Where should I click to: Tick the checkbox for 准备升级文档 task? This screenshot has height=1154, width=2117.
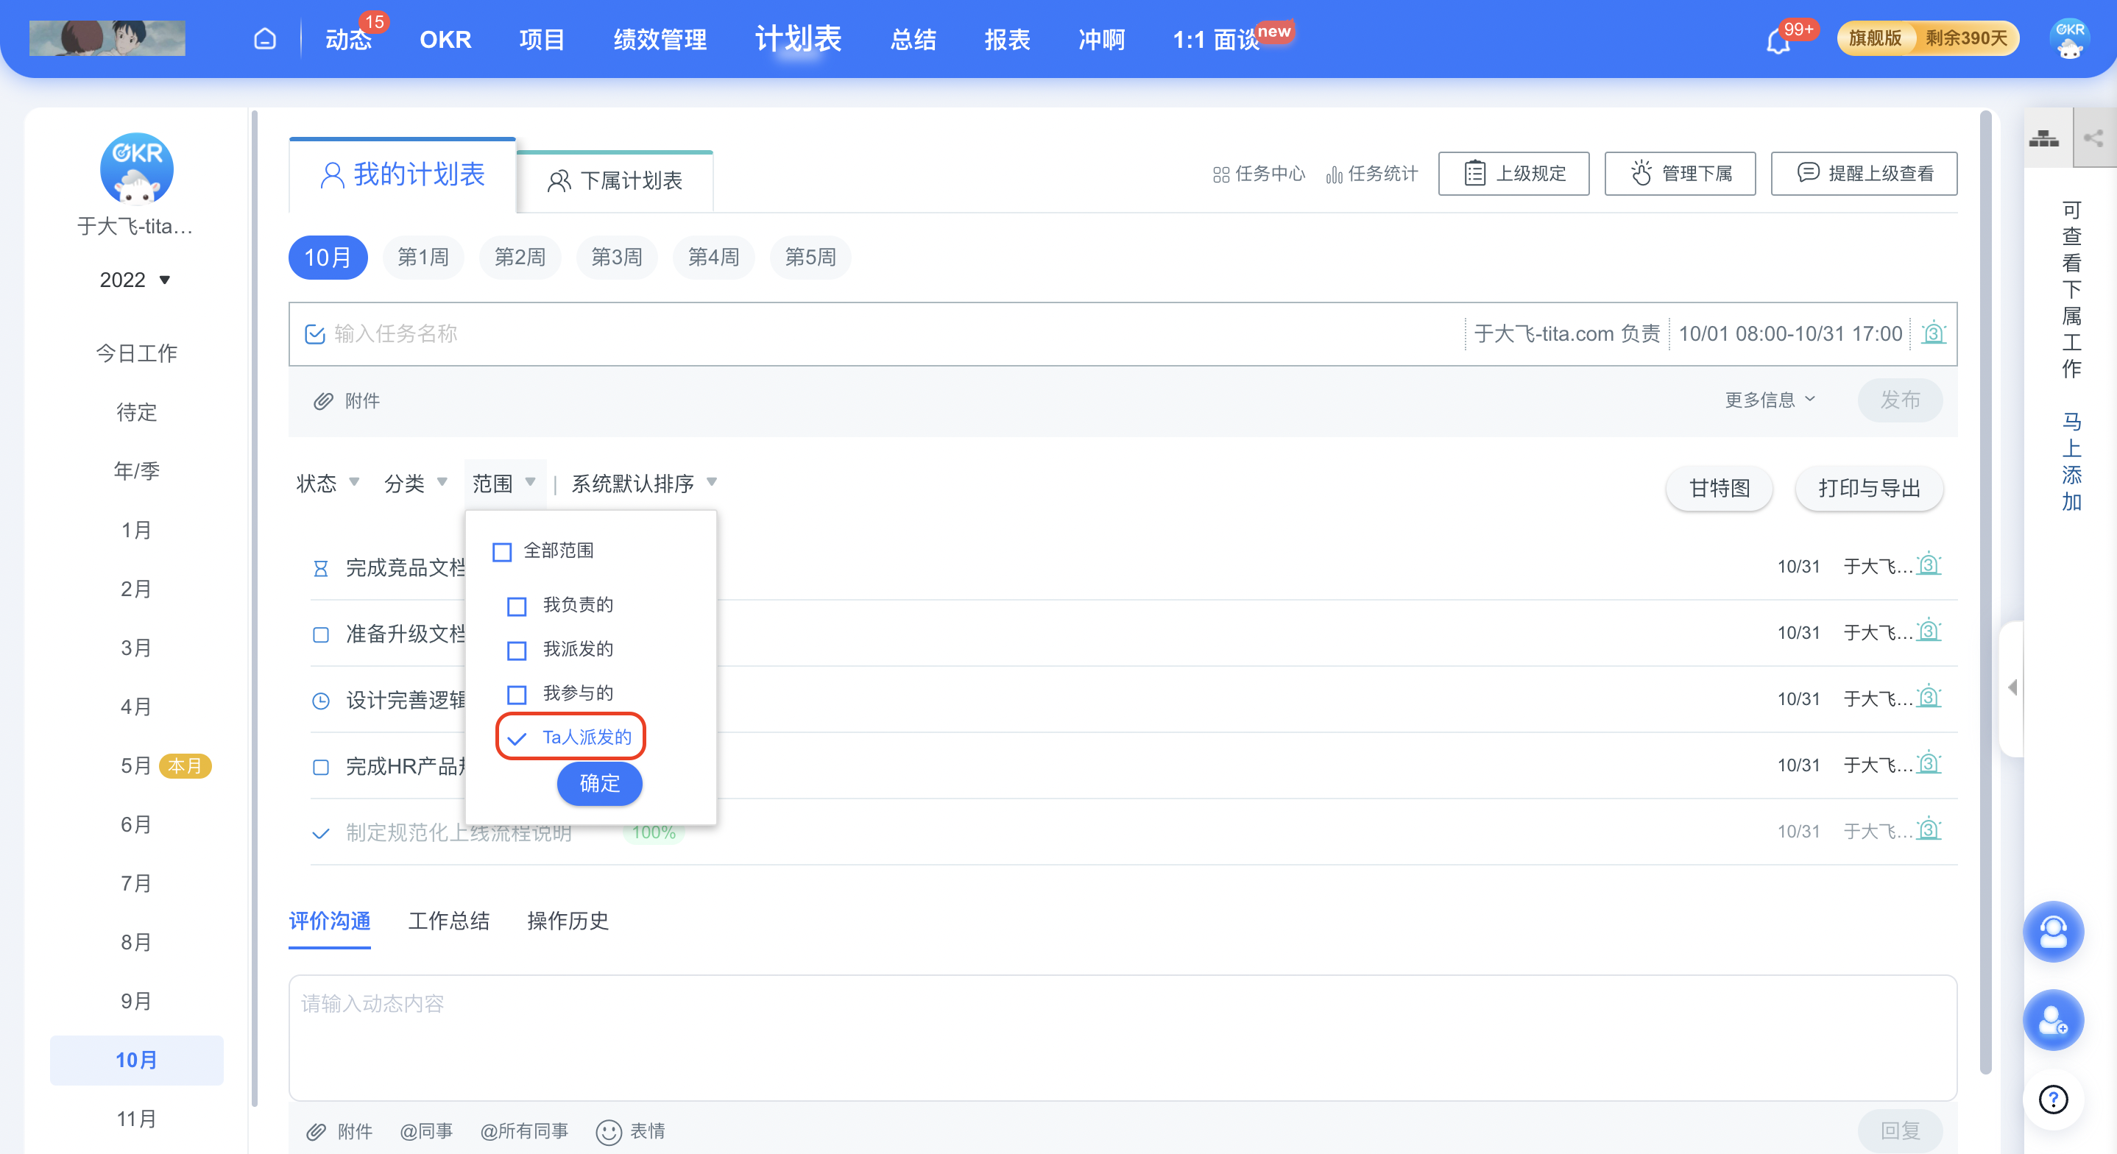tap(320, 634)
